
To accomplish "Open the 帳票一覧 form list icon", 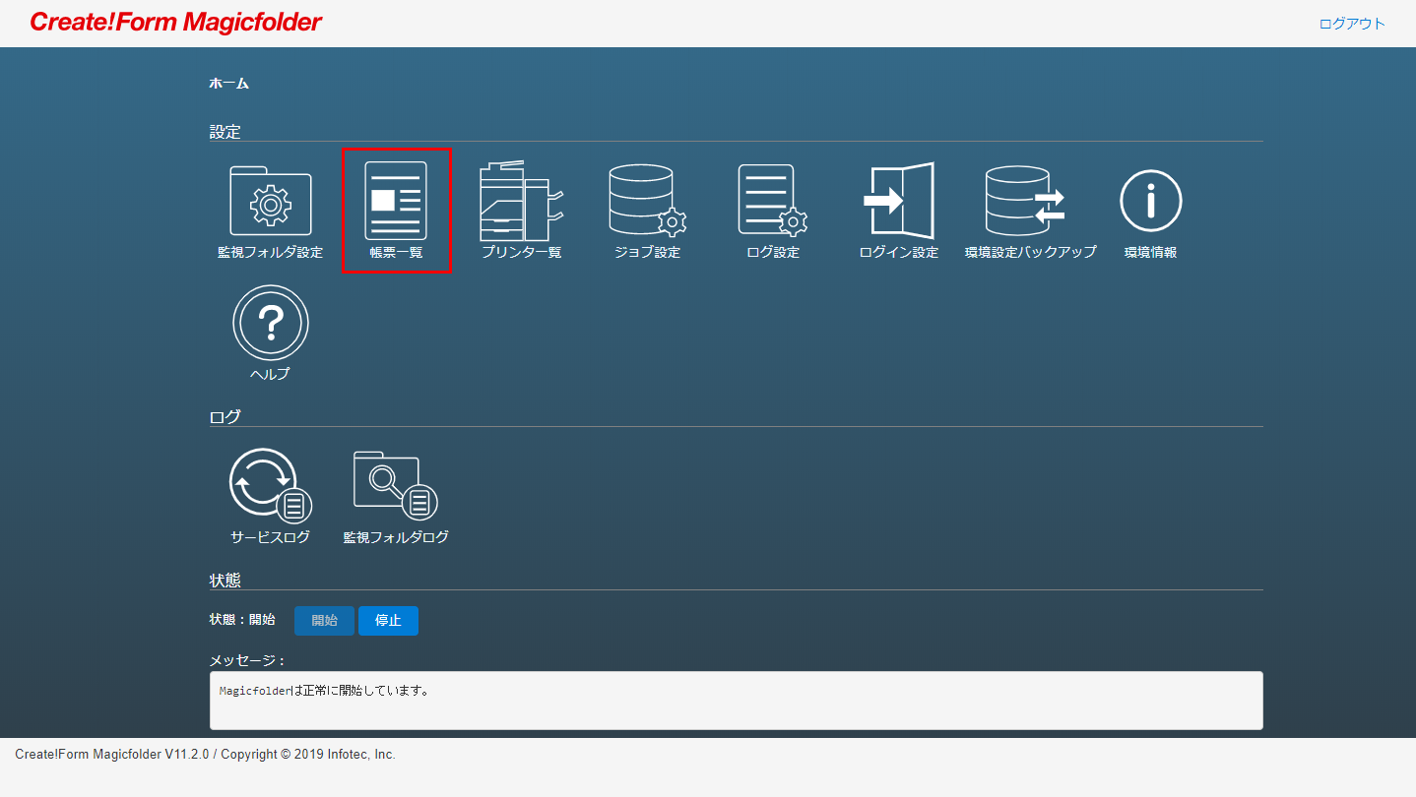I will [396, 201].
